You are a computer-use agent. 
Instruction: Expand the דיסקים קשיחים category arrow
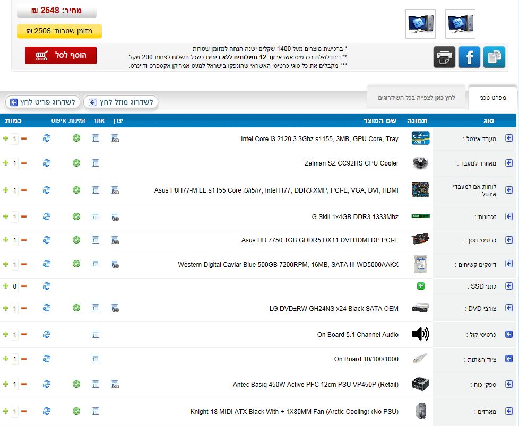pos(509,264)
